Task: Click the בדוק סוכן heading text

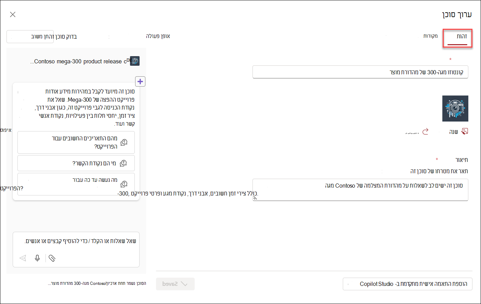Action: point(66,37)
